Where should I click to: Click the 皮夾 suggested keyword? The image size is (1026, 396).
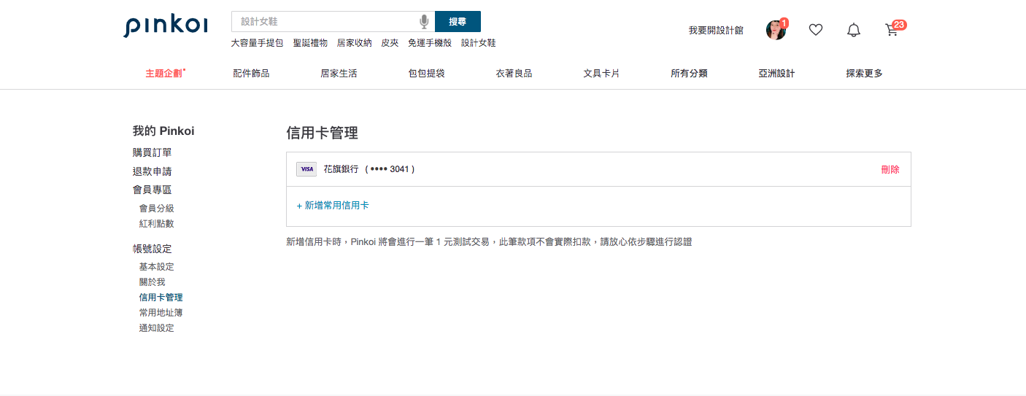(x=390, y=43)
